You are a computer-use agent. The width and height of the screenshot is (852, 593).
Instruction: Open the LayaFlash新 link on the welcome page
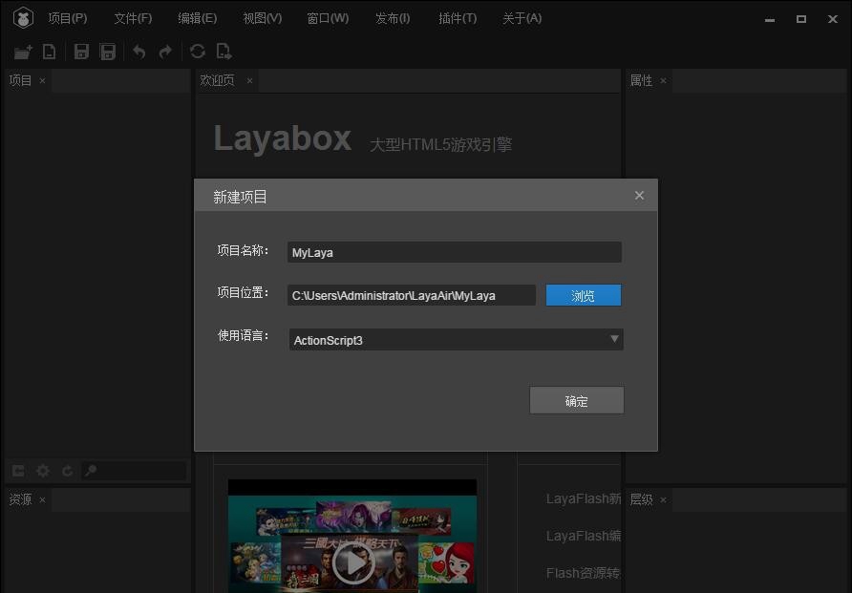pyautogui.click(x=584, y=498)
